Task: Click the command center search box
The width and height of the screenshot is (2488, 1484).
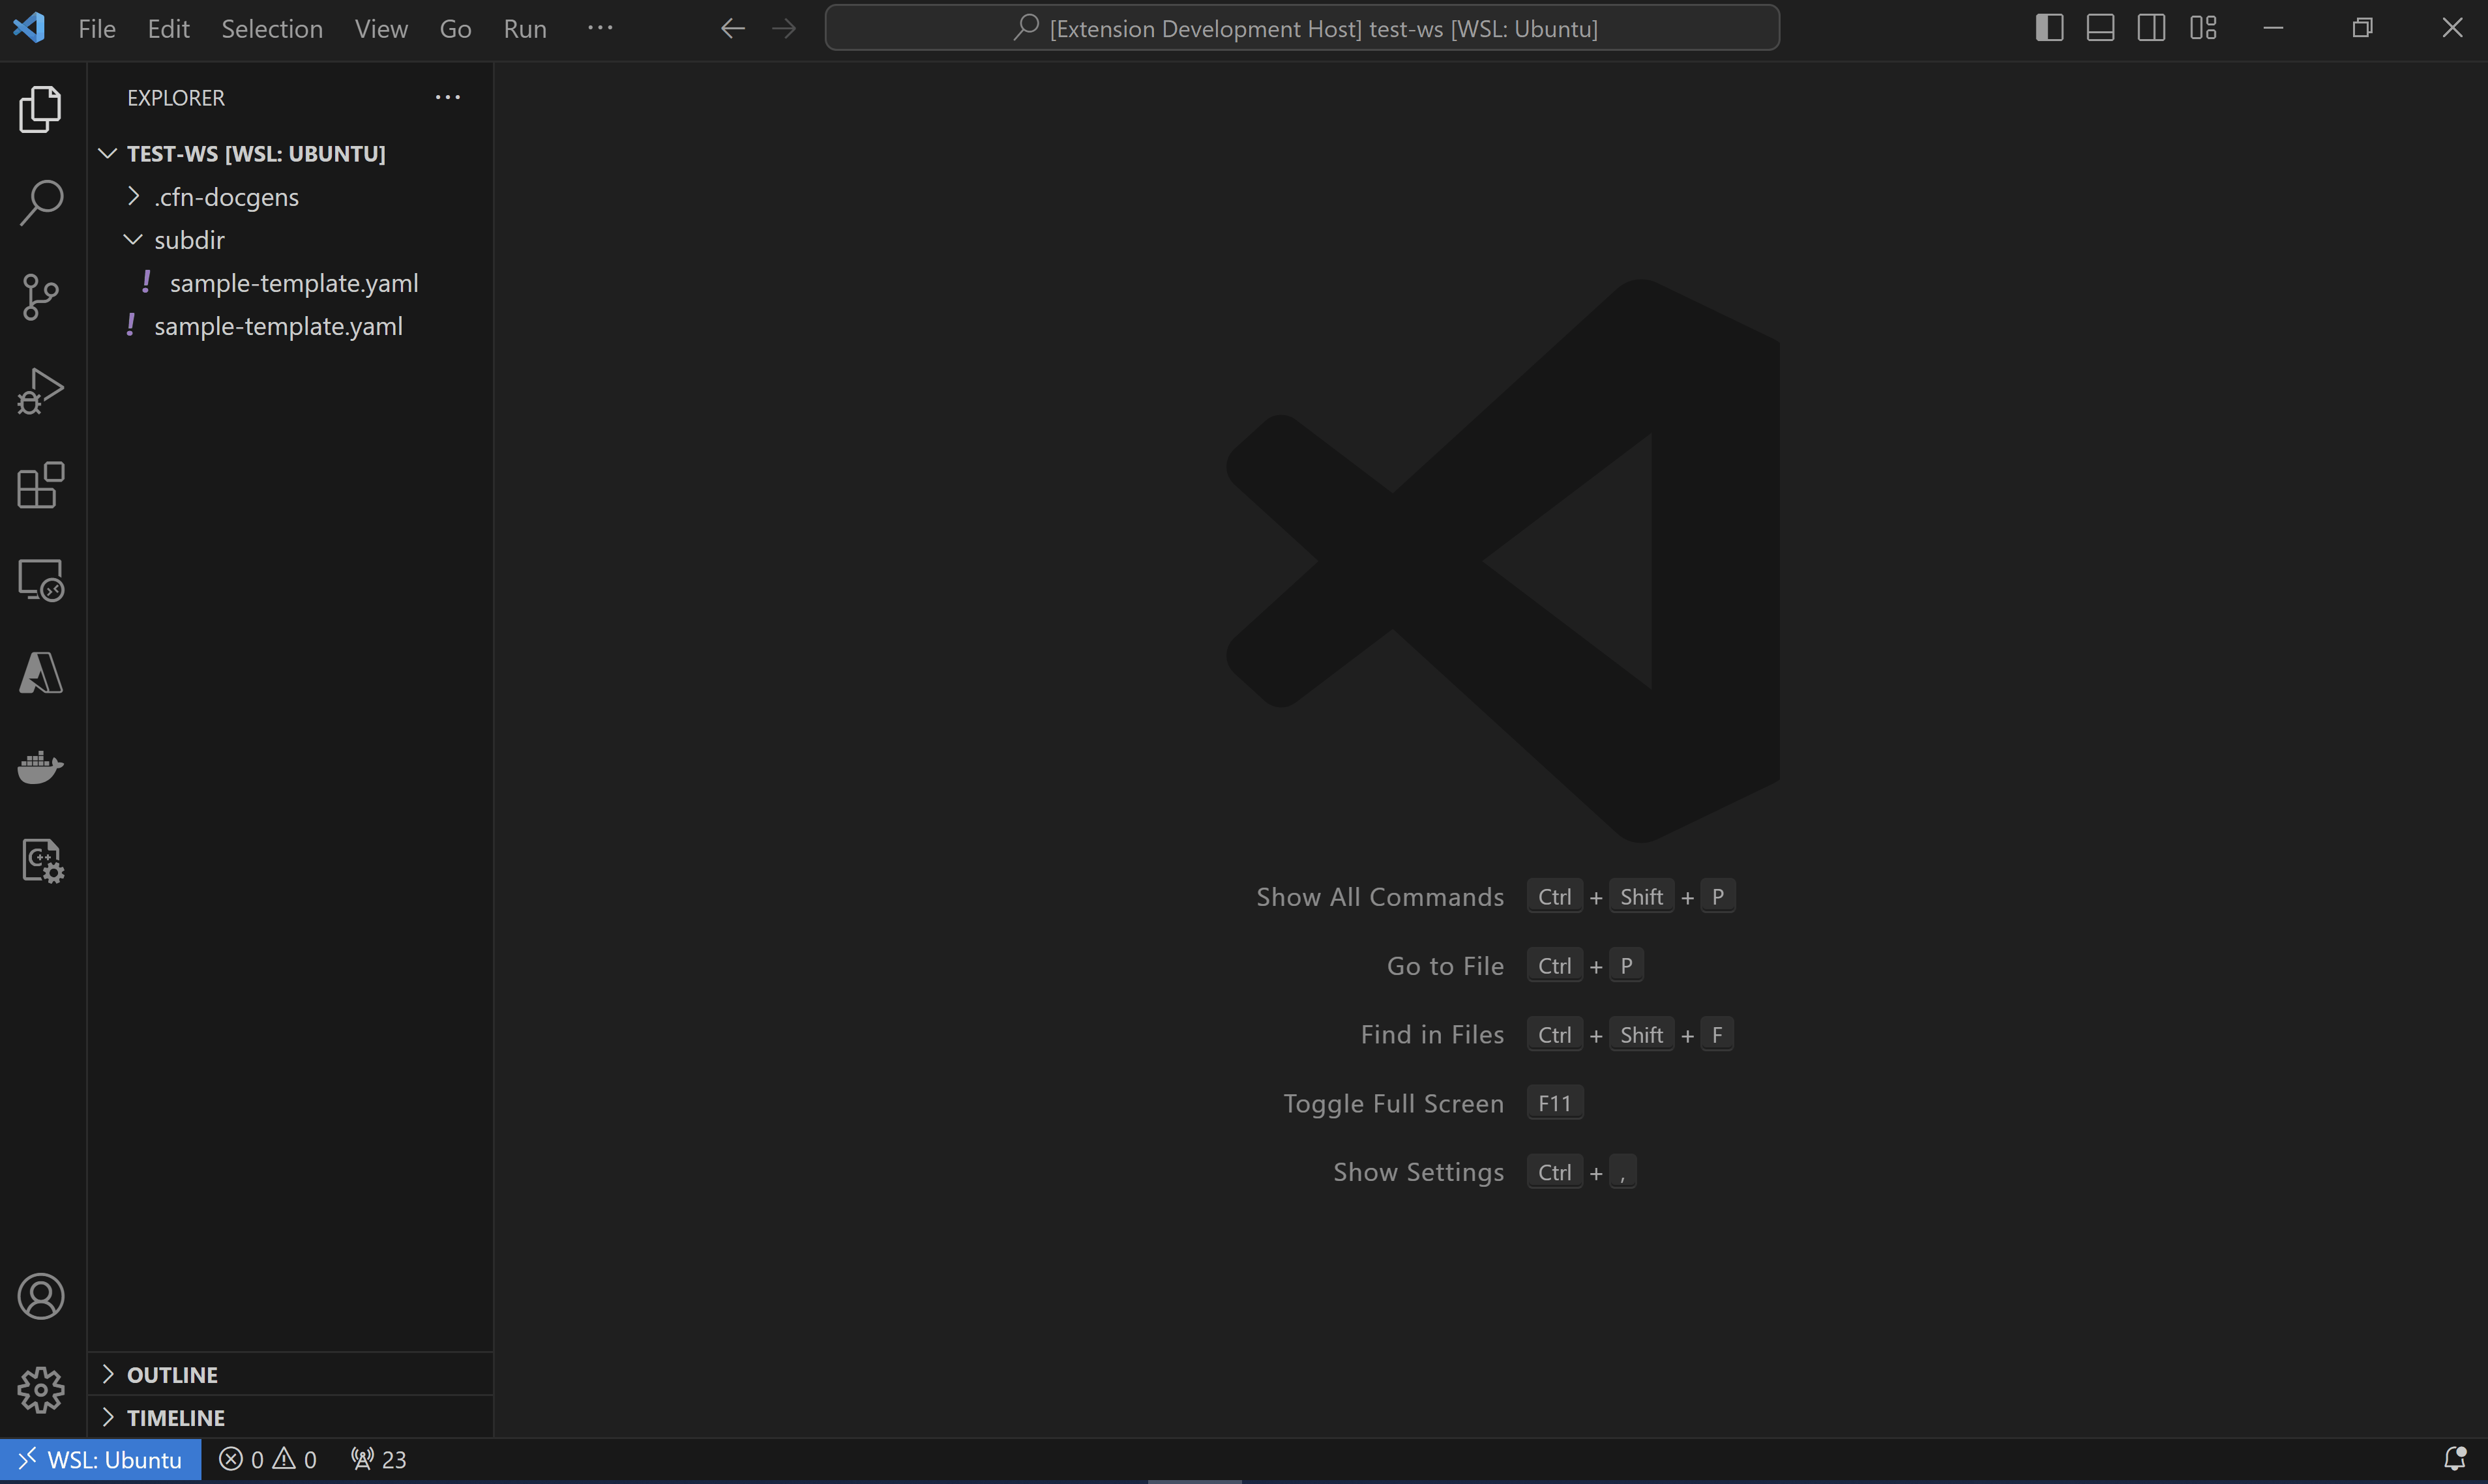Action: (1301, 28)
